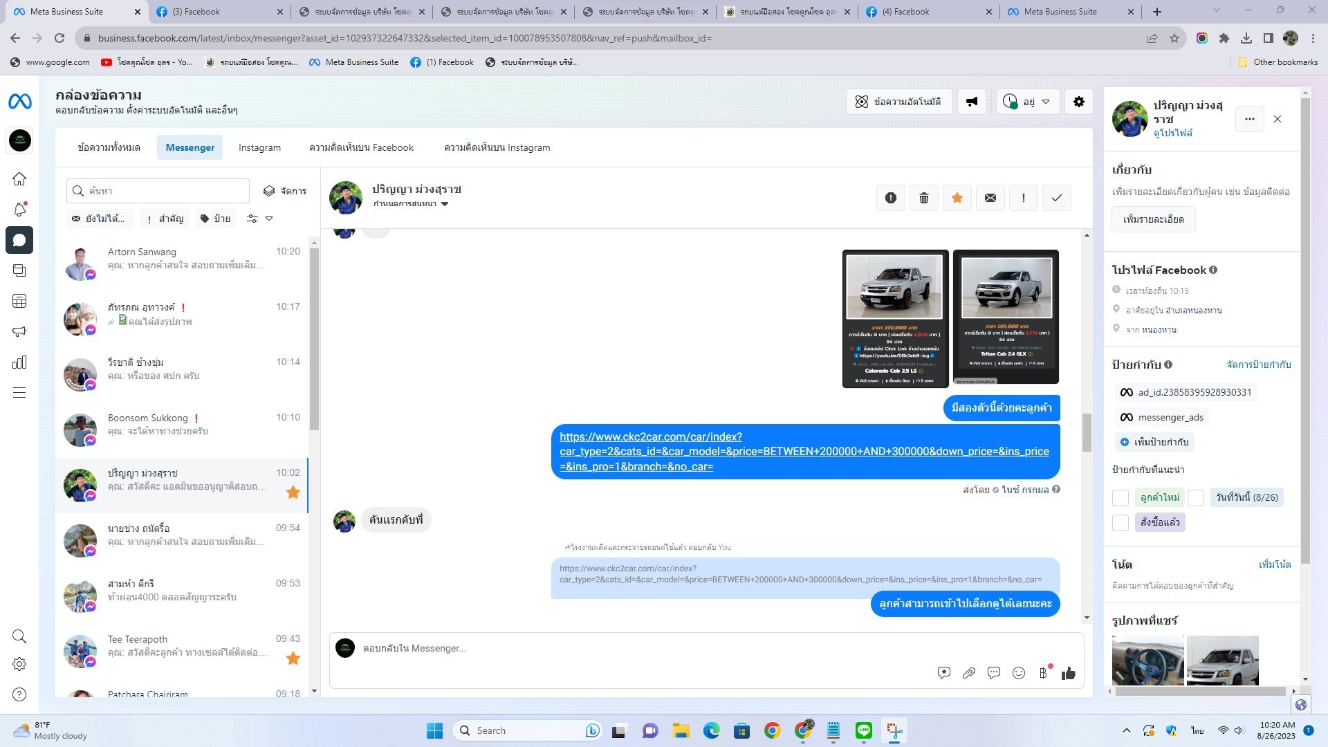Check the ลูกค้าใหม่ suggested label checkbox
The width and height of the screenshot is (1328, 747).
[1120, 497]
